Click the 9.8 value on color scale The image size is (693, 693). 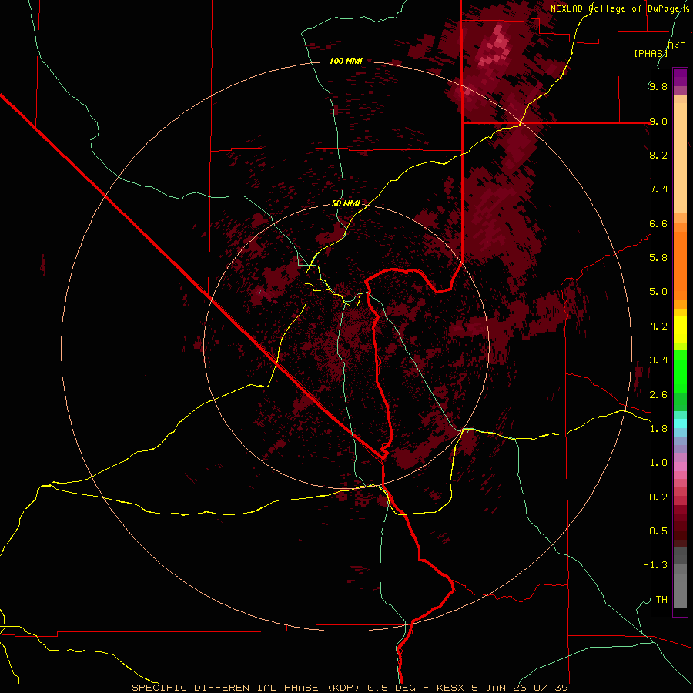pos(658,86)
